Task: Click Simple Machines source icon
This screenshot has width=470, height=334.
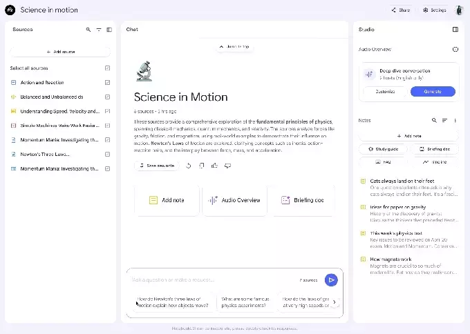Action: (x=14, y=126)
